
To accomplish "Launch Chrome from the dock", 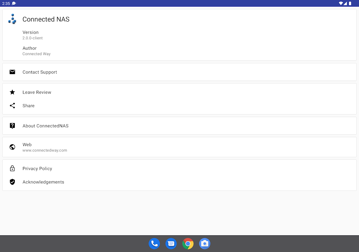I will tap(188, 244).
